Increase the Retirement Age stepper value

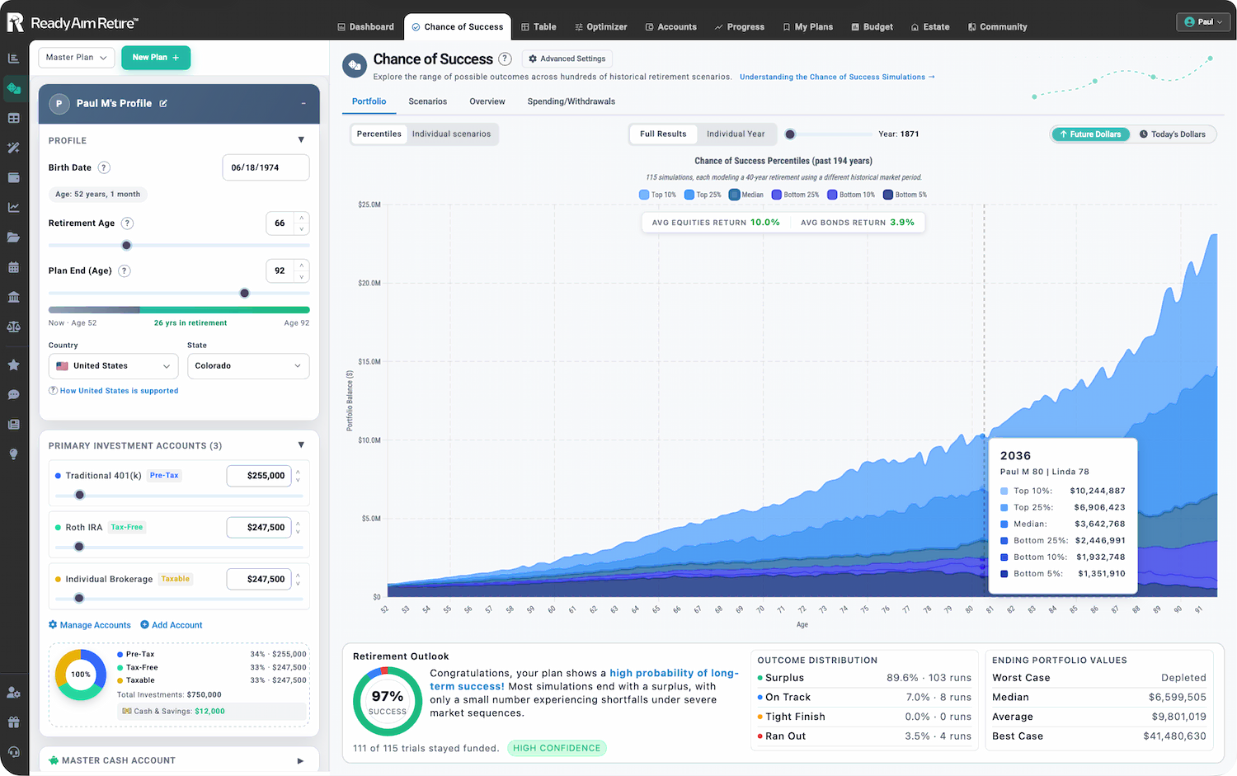(302, 218)
